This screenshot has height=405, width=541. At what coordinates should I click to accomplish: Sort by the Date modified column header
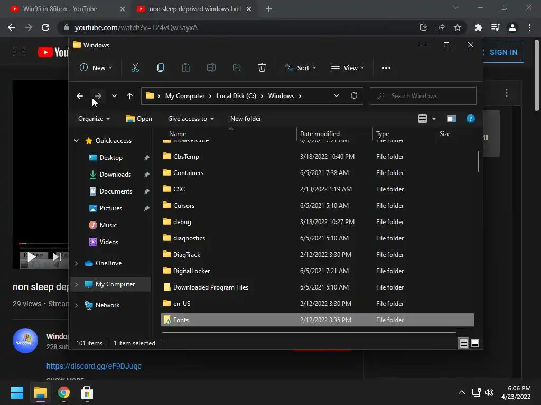point(320,133)
